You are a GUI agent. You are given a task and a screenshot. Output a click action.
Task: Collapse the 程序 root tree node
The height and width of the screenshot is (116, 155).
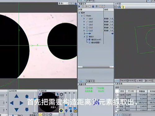tap(79, 13)
